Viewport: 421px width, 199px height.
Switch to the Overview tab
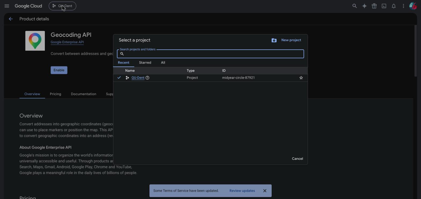[x=32, y=94]
